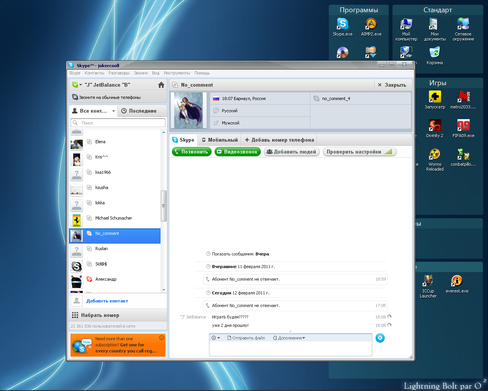The image size is (488, 391).
Task: Click the contact search field
Action: pos(118,123)
